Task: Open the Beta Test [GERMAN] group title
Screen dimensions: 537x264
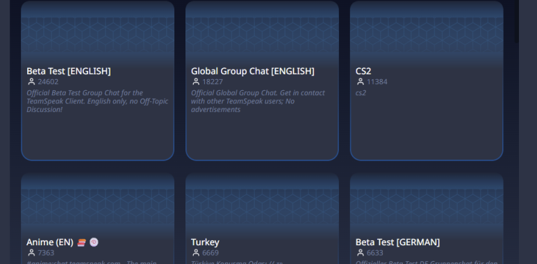Action: pyautogui.click(x=397, y=242)
